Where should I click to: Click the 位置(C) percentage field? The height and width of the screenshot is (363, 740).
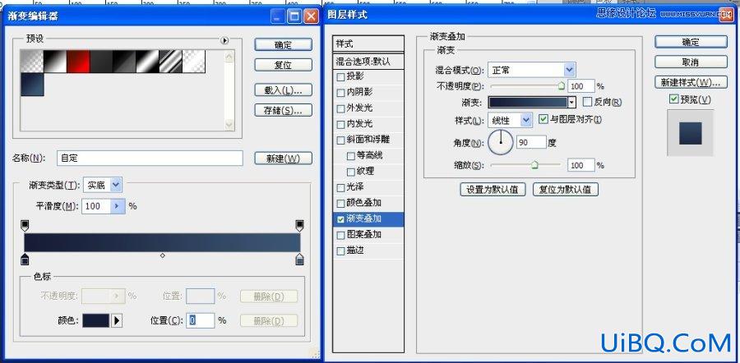coord(201,320)
